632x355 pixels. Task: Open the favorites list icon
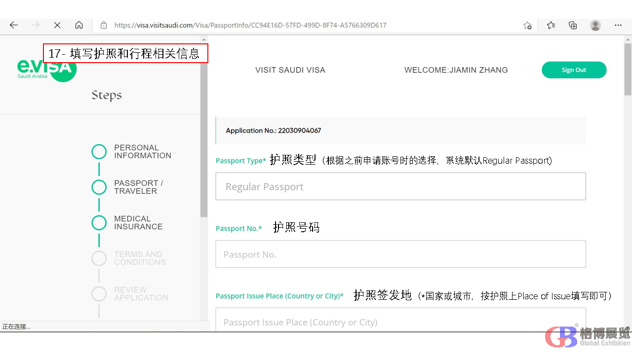[x=551, y=25]
